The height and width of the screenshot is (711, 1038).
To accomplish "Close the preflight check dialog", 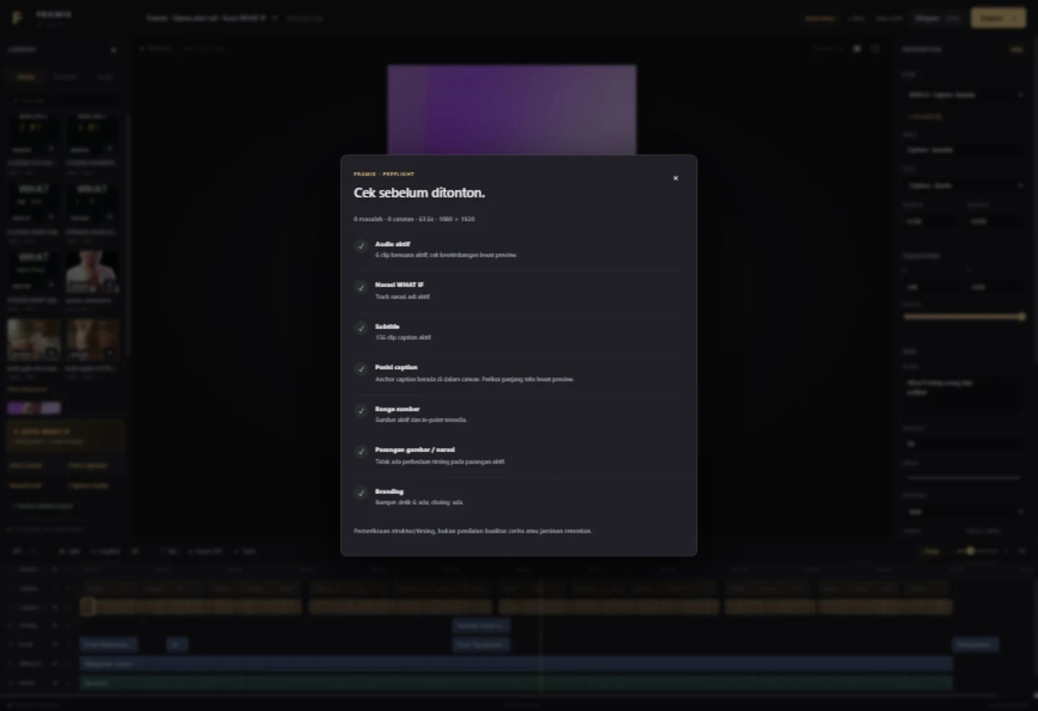I will pyautogui.click(x=675, y=178).
